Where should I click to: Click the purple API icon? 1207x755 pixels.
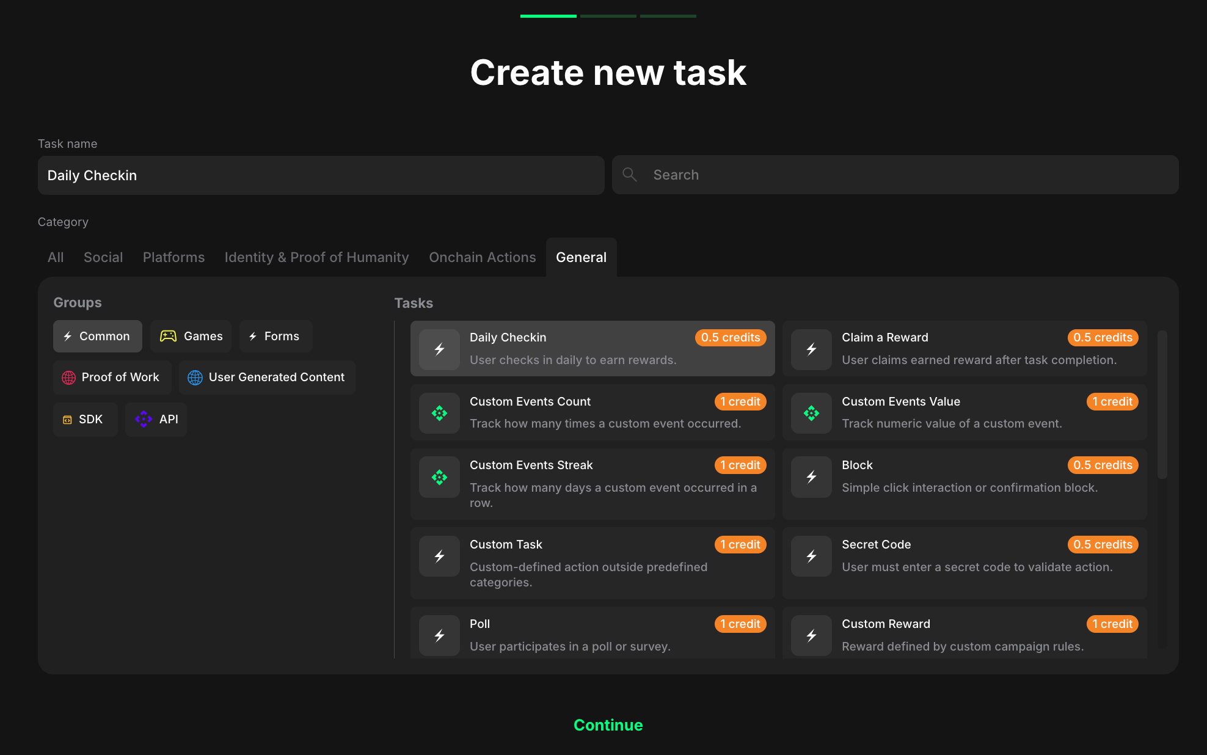coord(144,419)
